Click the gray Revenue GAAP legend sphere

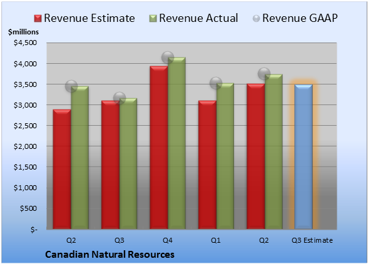click(x=257, y=19)
